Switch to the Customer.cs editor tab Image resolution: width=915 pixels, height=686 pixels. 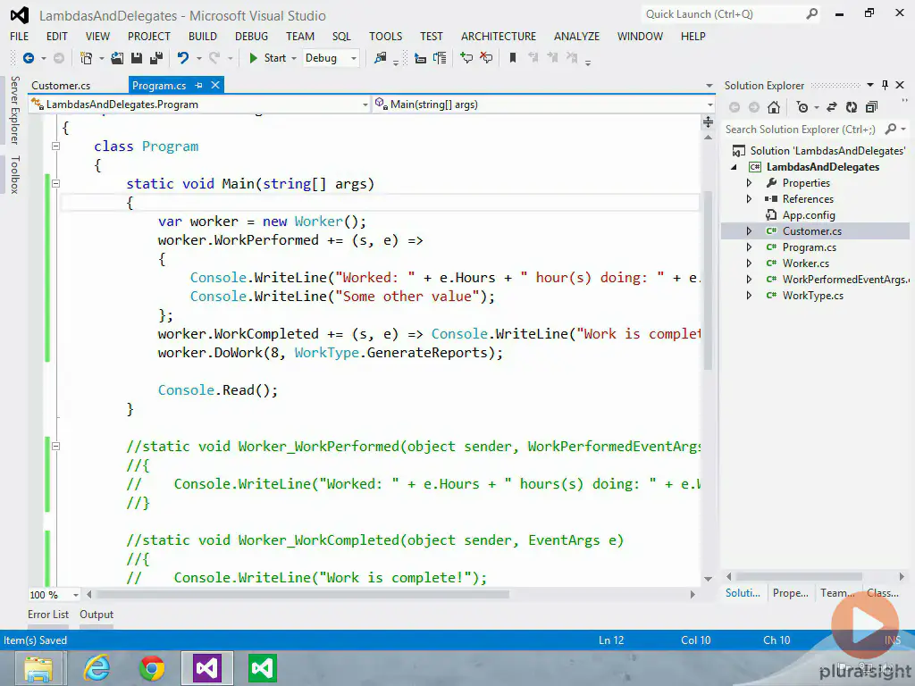(61, 86)
